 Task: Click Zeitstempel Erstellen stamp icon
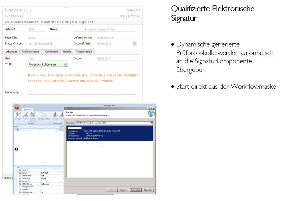click(x=55, y=115)
